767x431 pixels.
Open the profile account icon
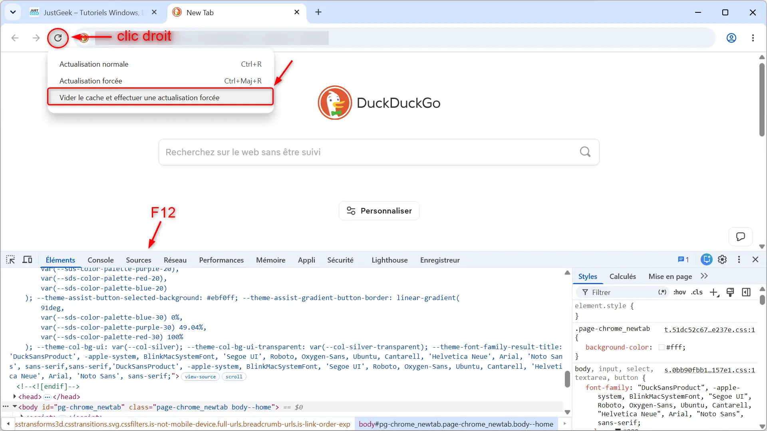pos(731,38)
